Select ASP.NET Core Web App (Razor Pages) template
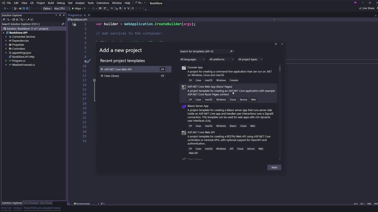Screen dimensions: 378x212 click(229, 93)
